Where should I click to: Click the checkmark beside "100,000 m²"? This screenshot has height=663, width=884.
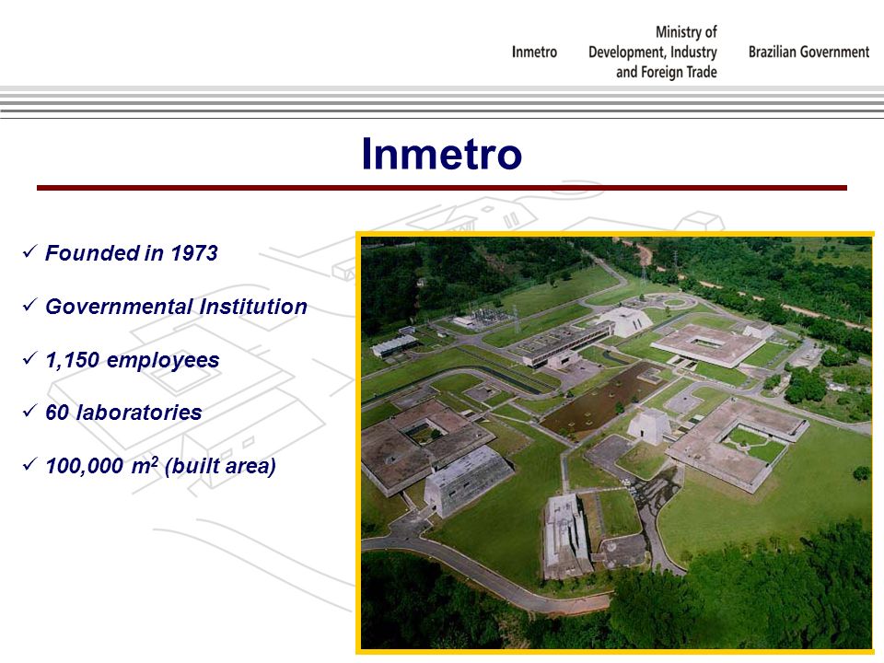point(29,464)
